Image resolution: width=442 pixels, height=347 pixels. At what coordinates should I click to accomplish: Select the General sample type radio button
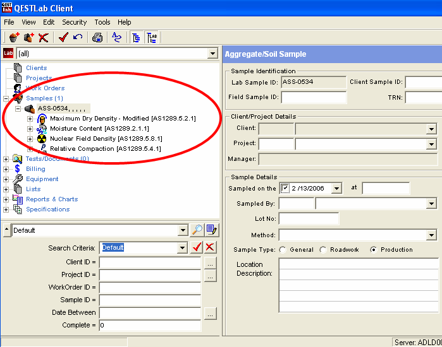pos(282,250)
